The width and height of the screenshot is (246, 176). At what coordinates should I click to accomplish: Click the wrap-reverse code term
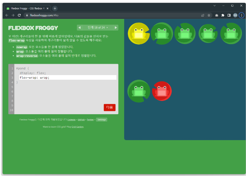tap(27, 56)
